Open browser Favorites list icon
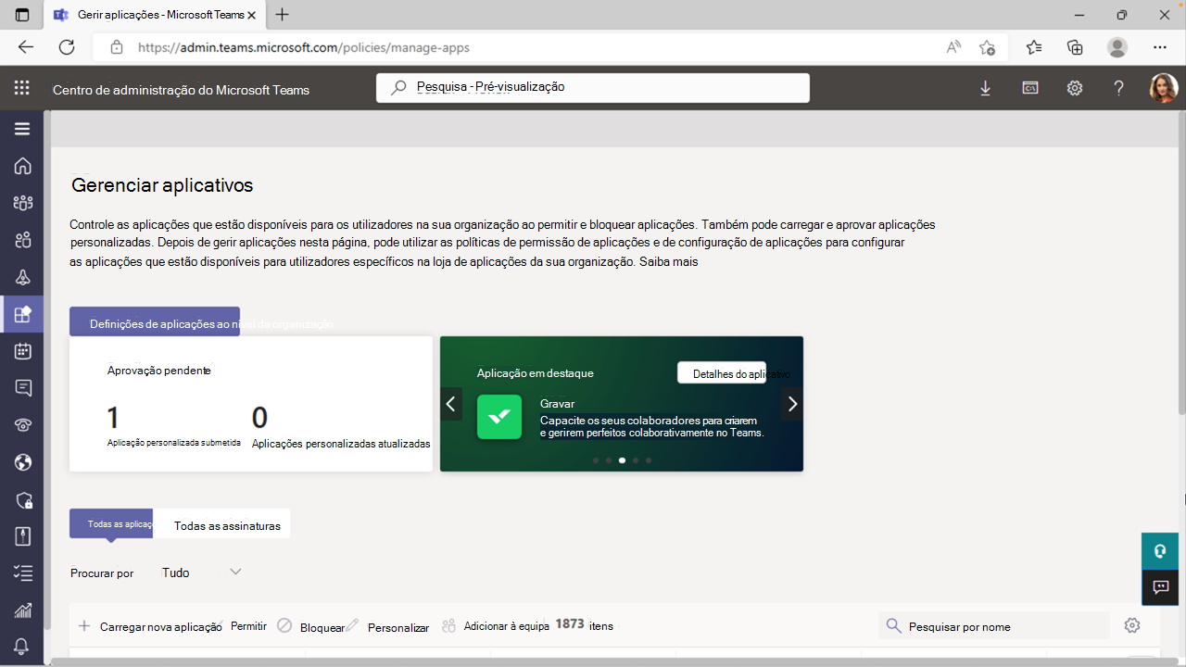 [1034, 47]
